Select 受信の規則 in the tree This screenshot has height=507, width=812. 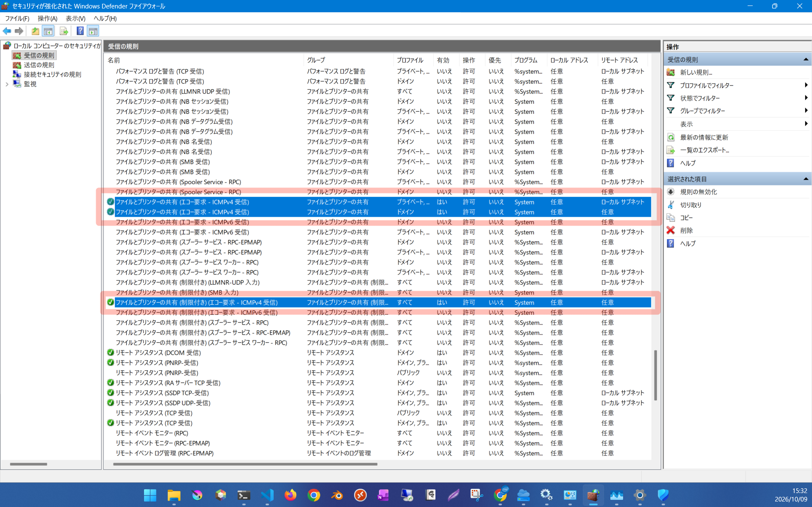point(39,55)
